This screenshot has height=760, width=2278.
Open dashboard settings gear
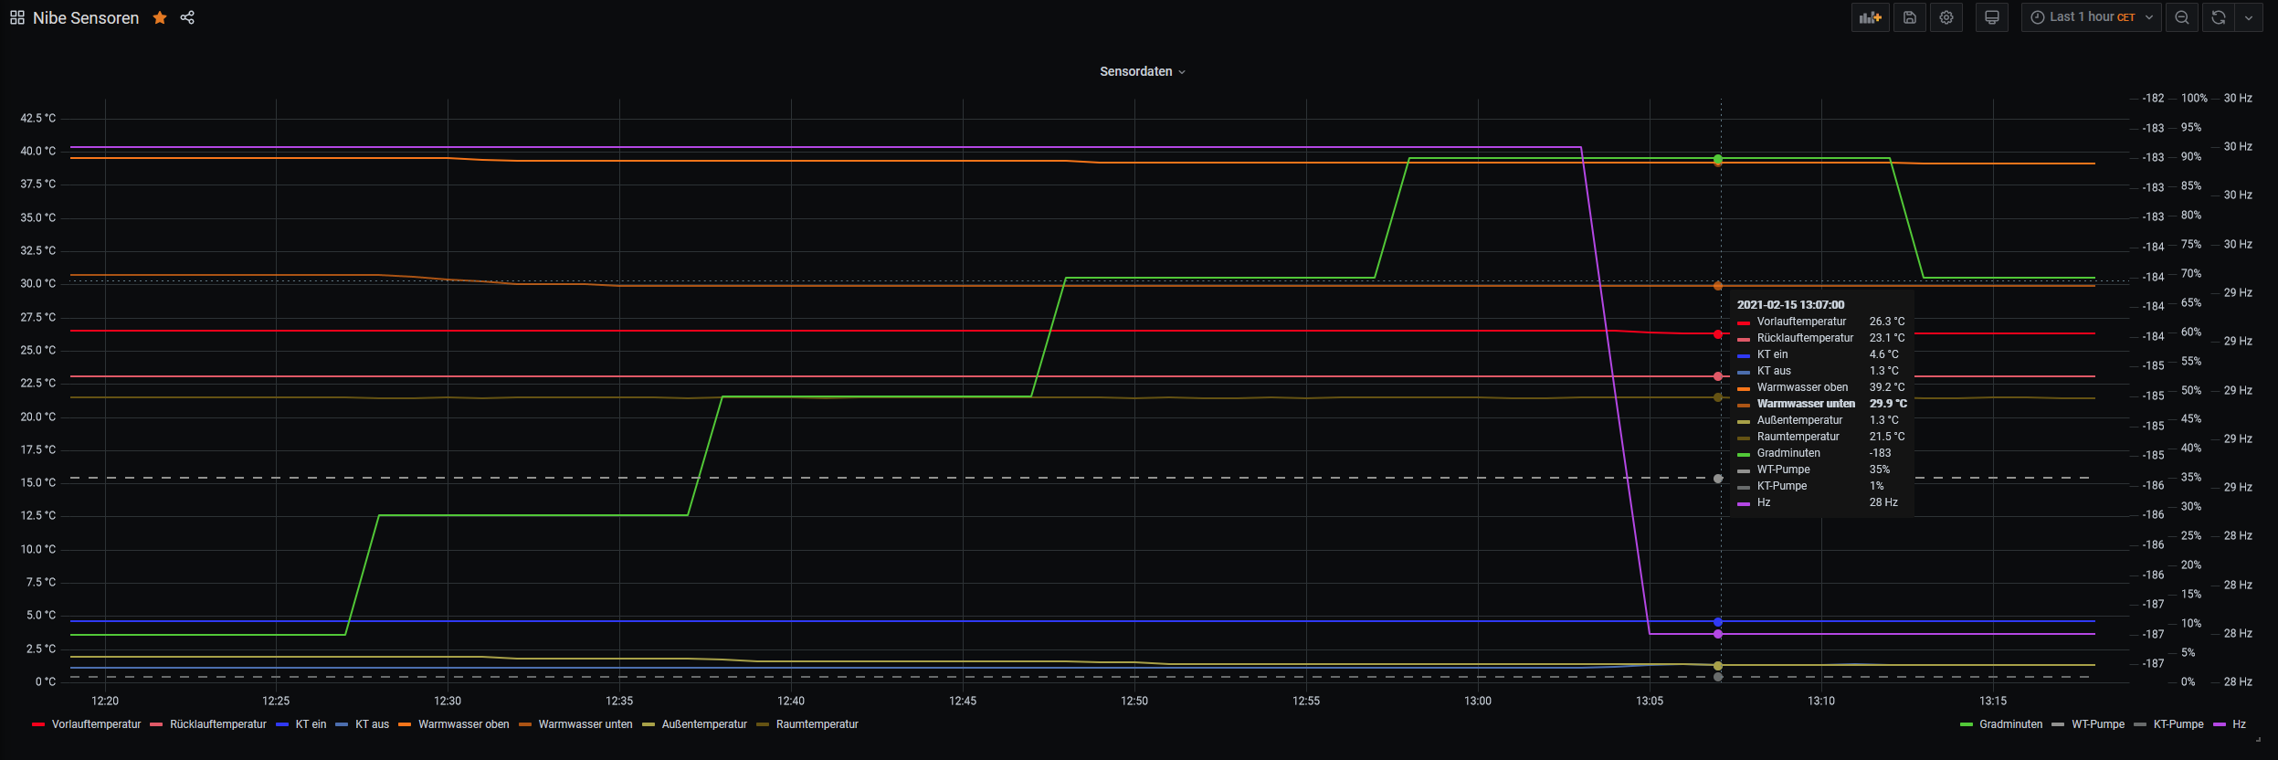1946,17
